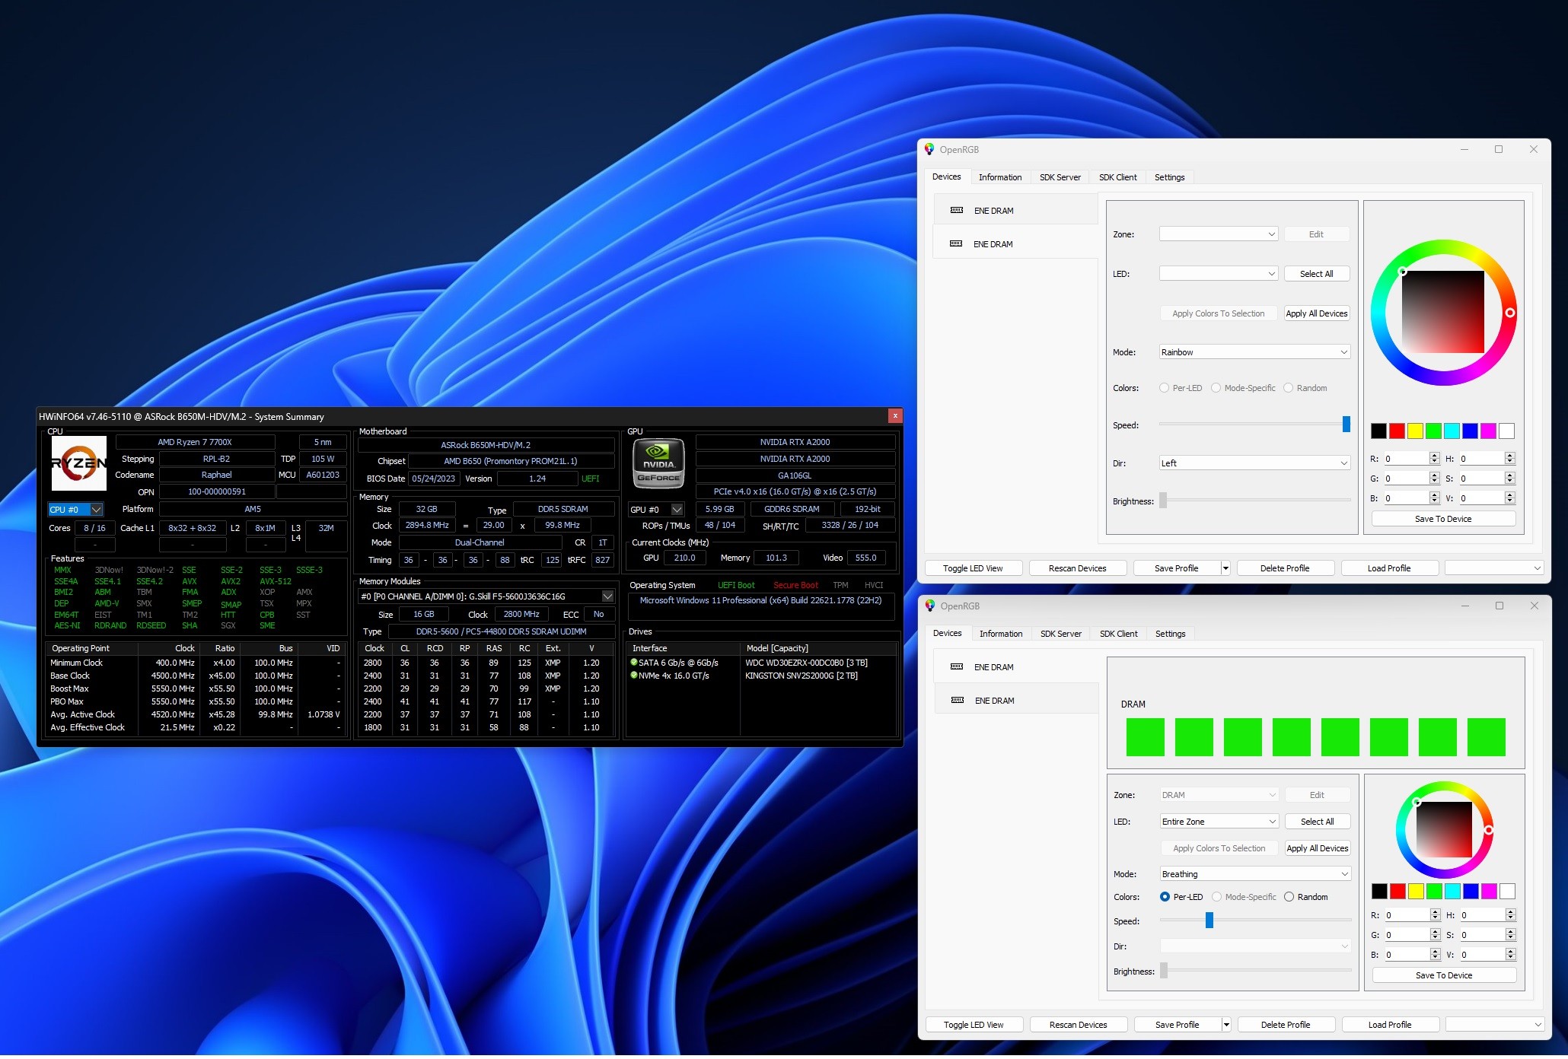The image size is (1568, 1059).
Task: Pick the yellow color swatch in upper OpenRGB
Action: [1415, 431]
